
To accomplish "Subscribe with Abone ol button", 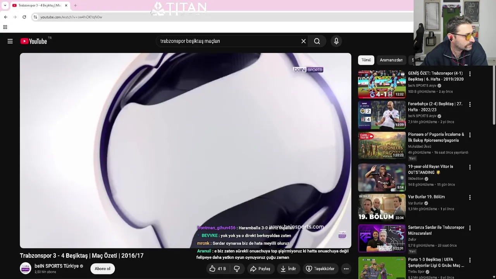I will pos(103,269).
